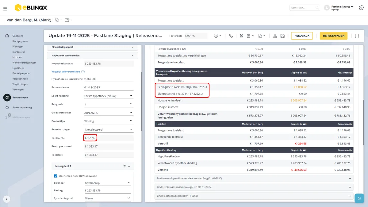Open the exclamation warnings dropdown
Screen dimensions: 368x207
pos(218,36)
